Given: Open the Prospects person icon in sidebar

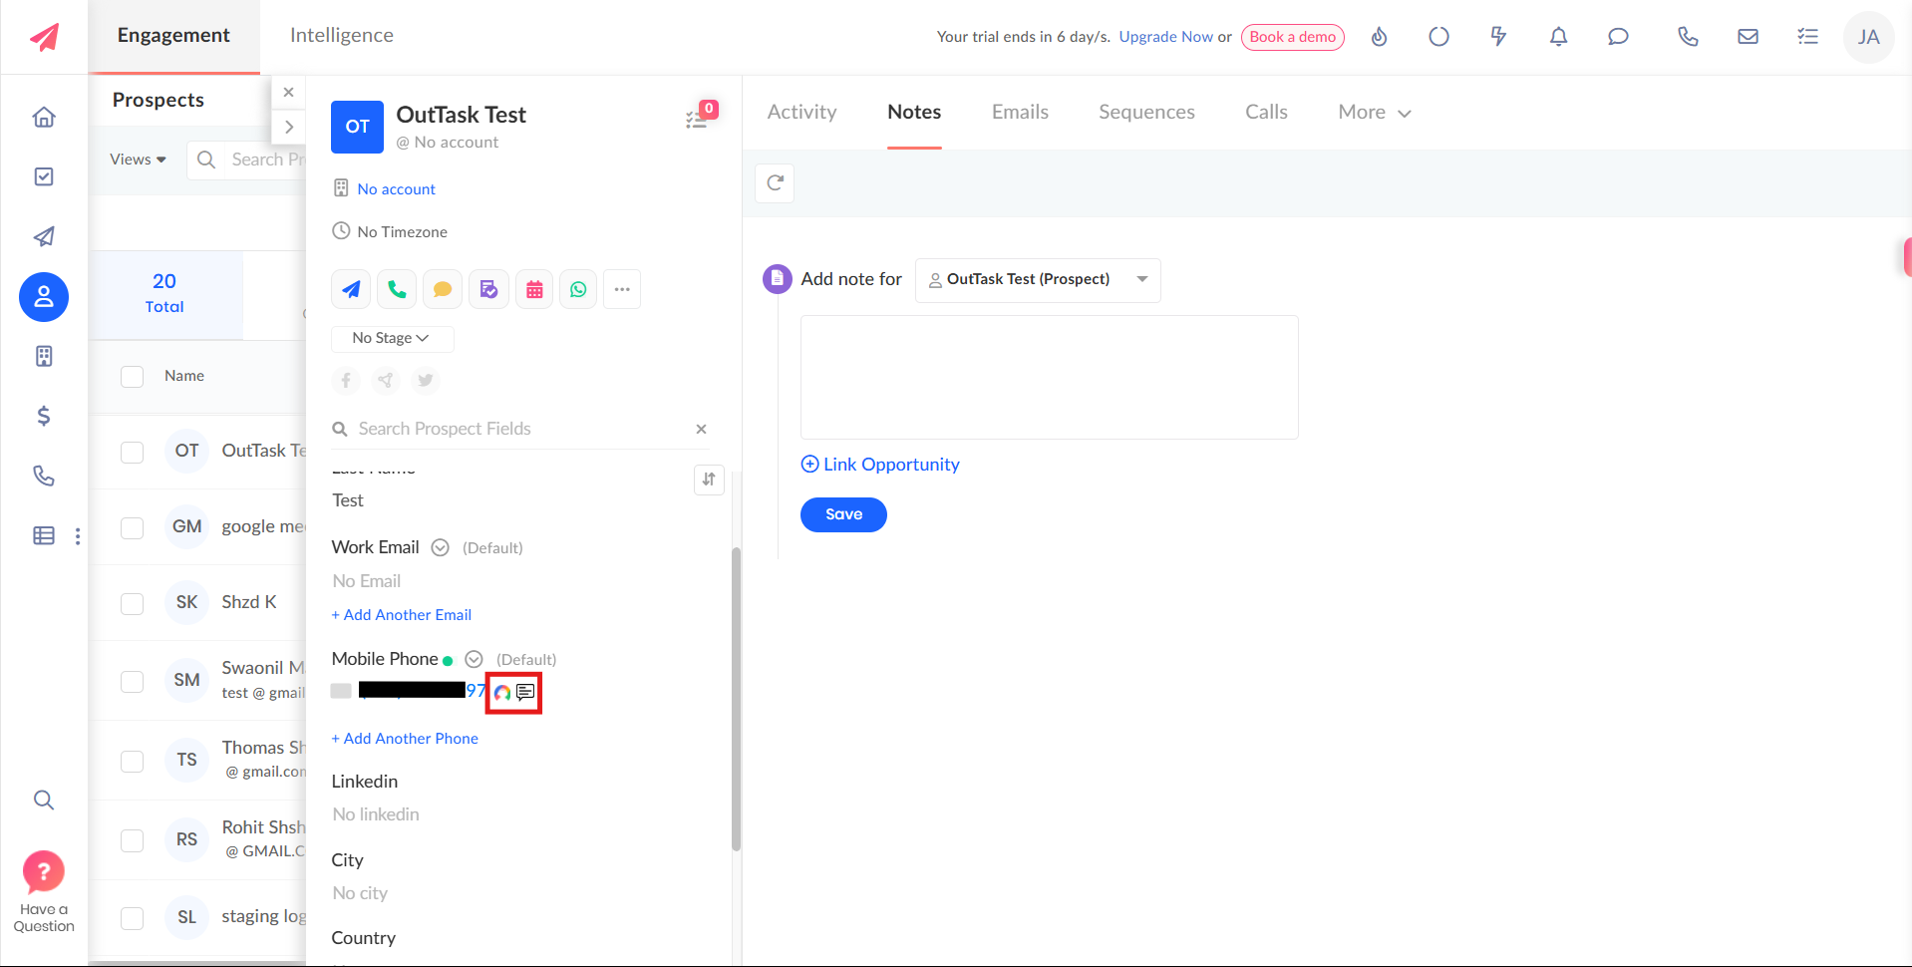Looking at the screenshot, I should (44, 297).
